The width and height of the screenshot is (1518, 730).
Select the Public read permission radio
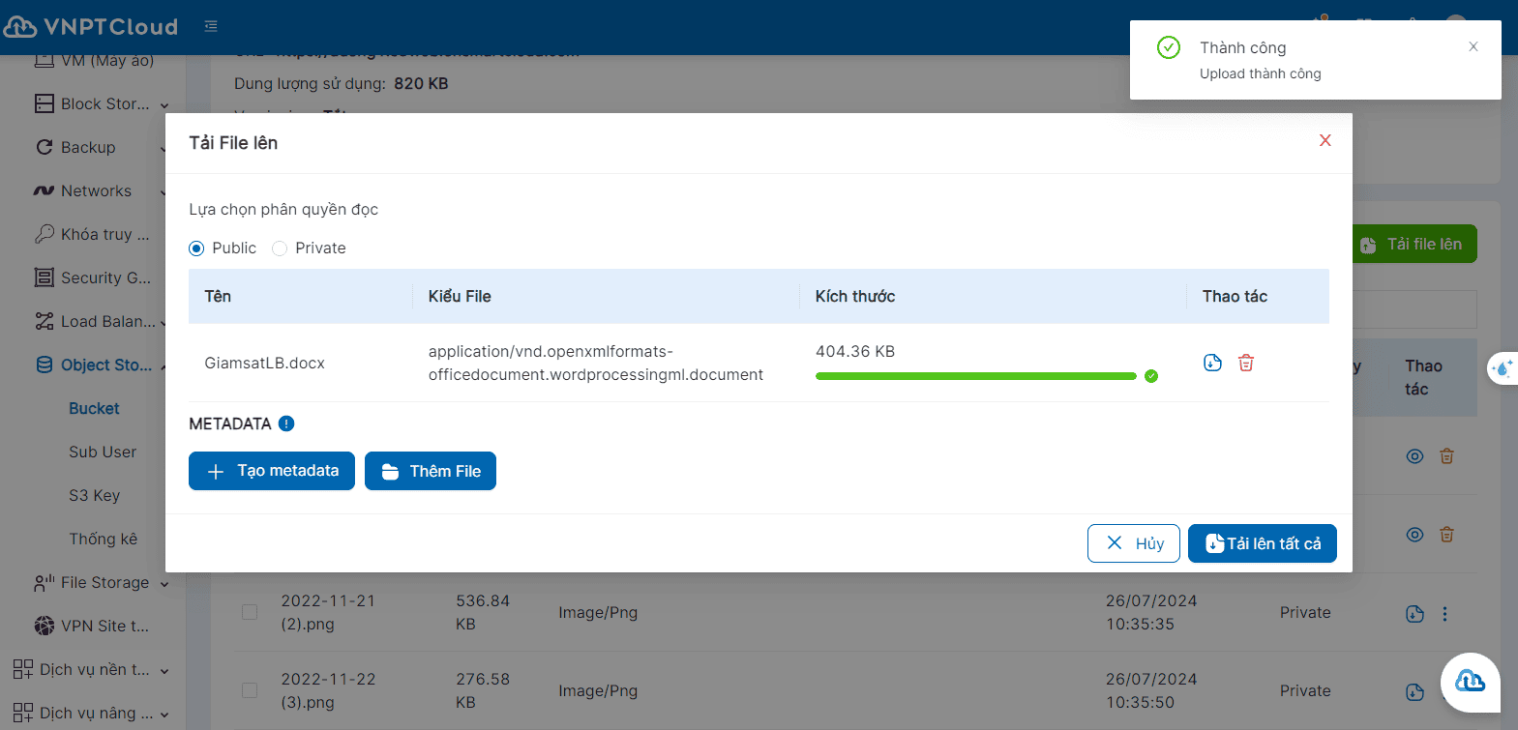tap(196, 248)
